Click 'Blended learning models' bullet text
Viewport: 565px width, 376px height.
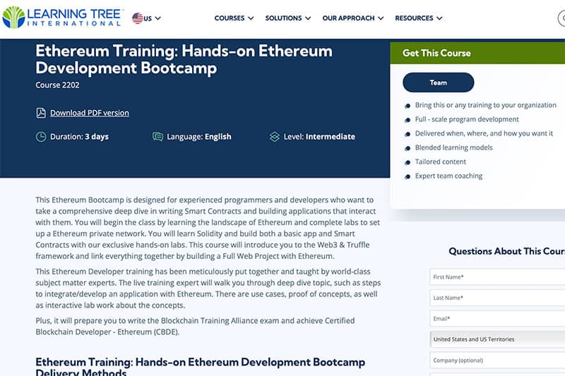coord(453,147)
